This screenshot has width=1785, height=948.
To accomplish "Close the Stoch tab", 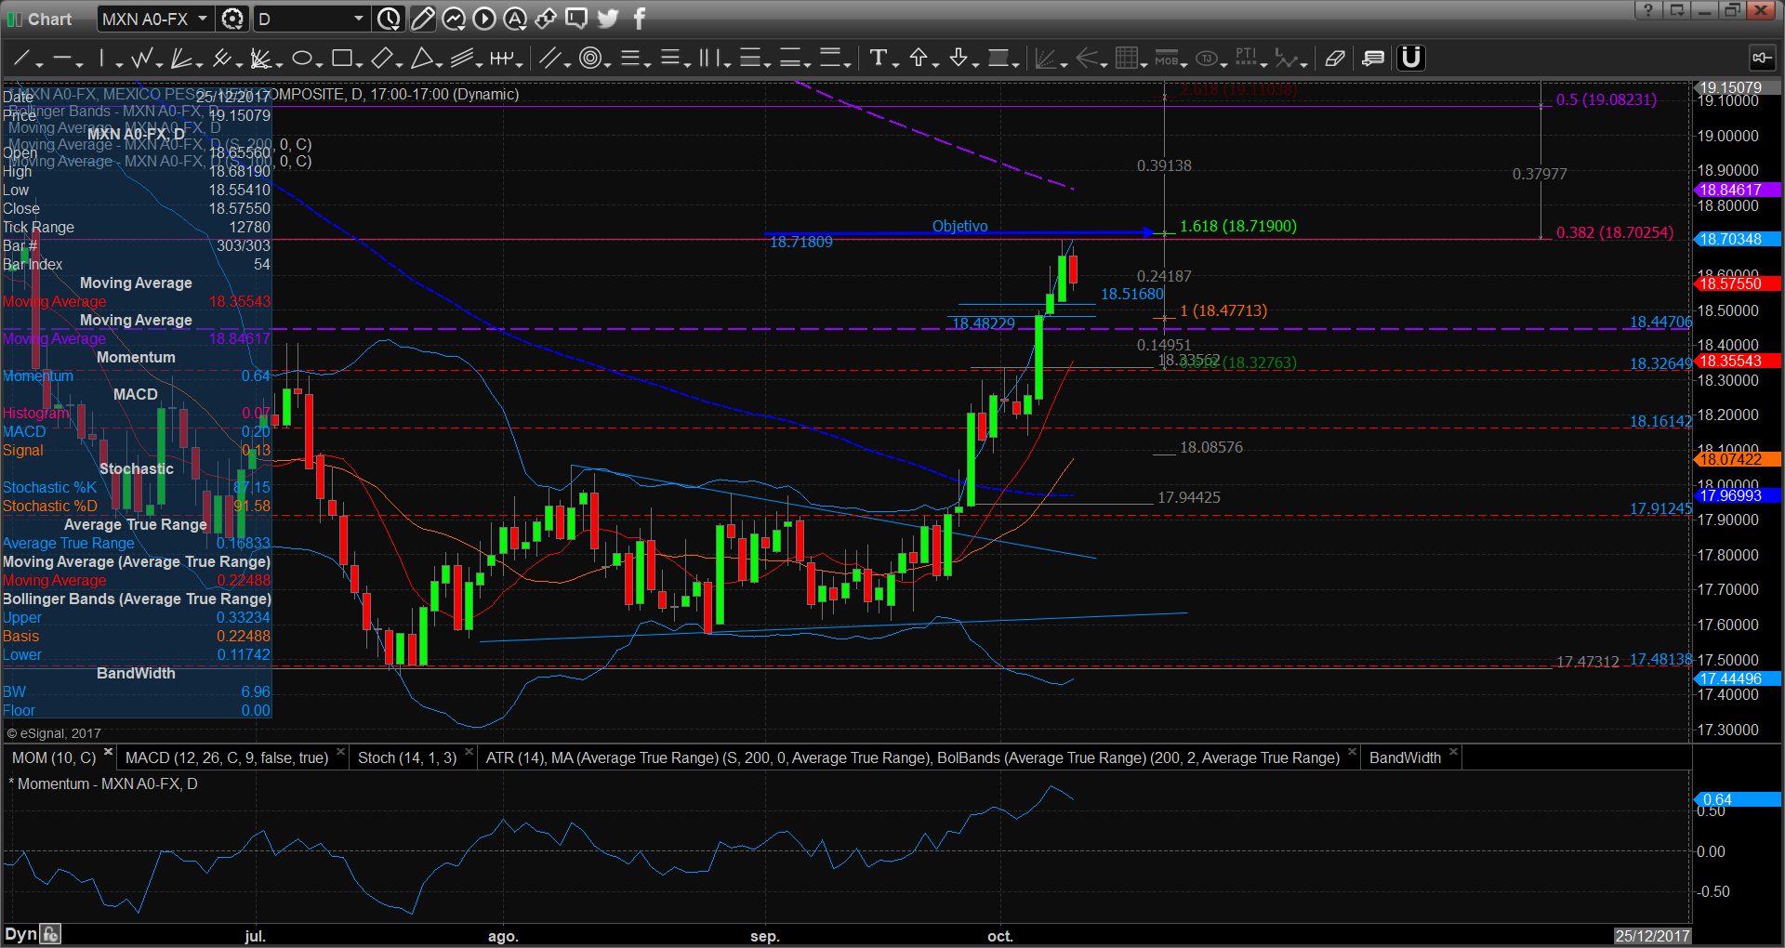I will coord(469,752).
